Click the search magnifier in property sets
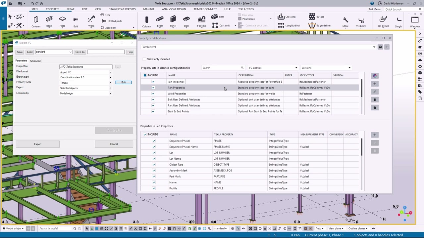This screenshot has height=238, width=424. pyautogui.click(x=242, y=68)
